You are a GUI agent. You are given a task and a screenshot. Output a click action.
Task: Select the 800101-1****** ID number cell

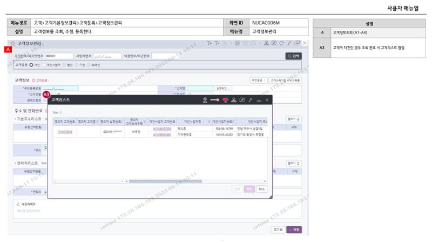[x=112, y=132]
